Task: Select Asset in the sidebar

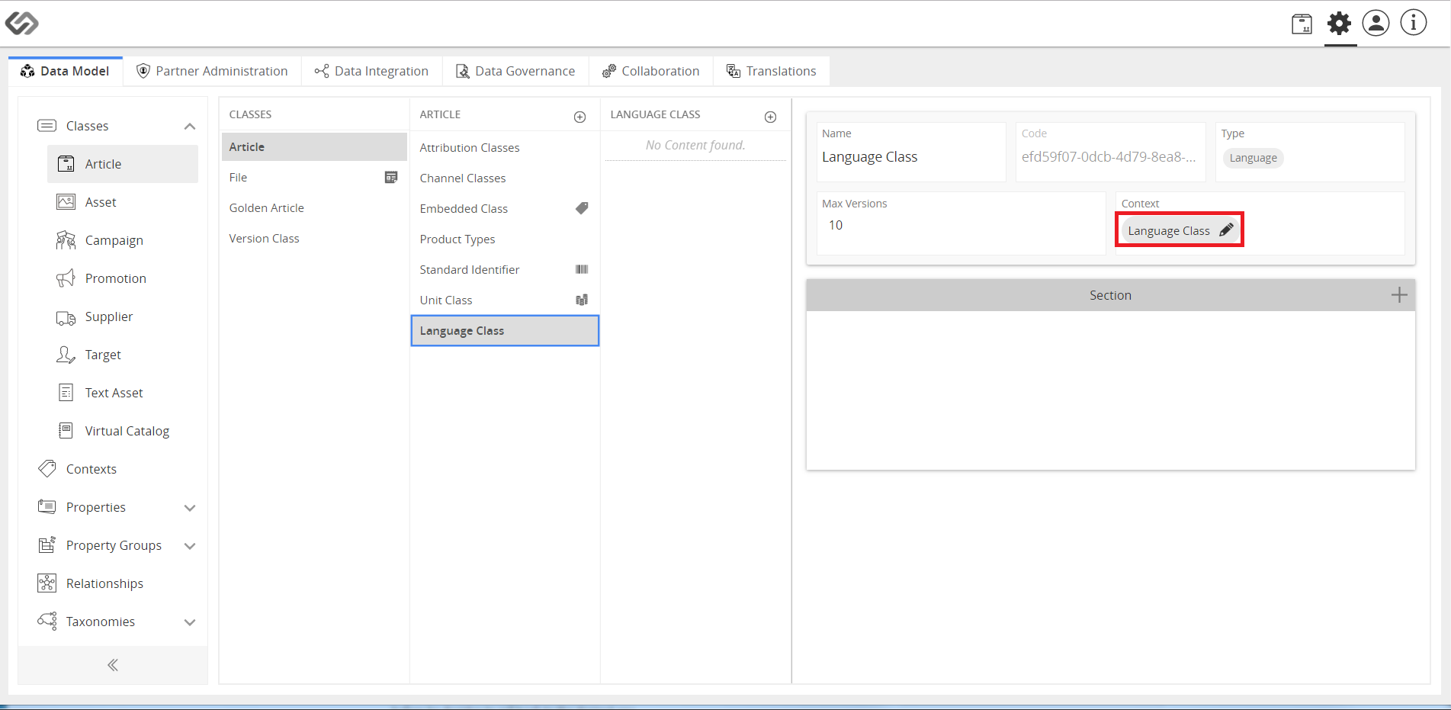Action: (x=123, y=202)
